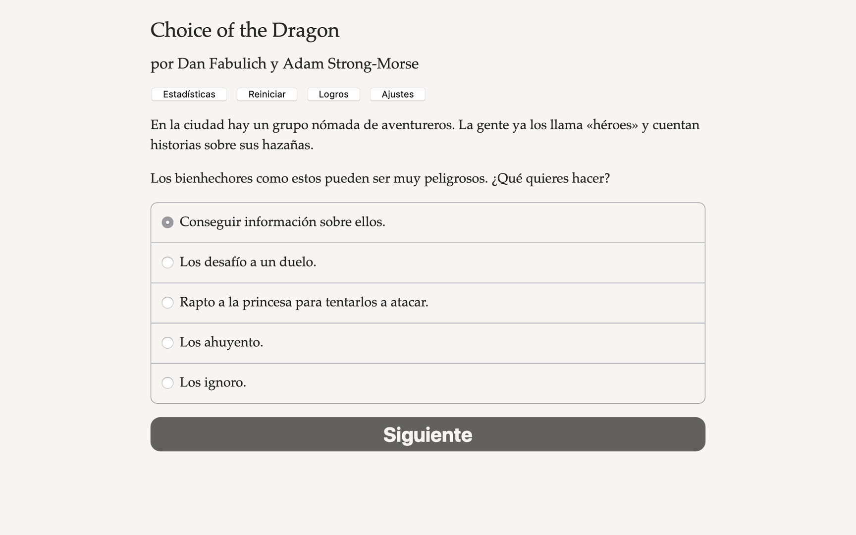
Task: Click the author line 'por Dan Fabulich'
Action: 284,64
